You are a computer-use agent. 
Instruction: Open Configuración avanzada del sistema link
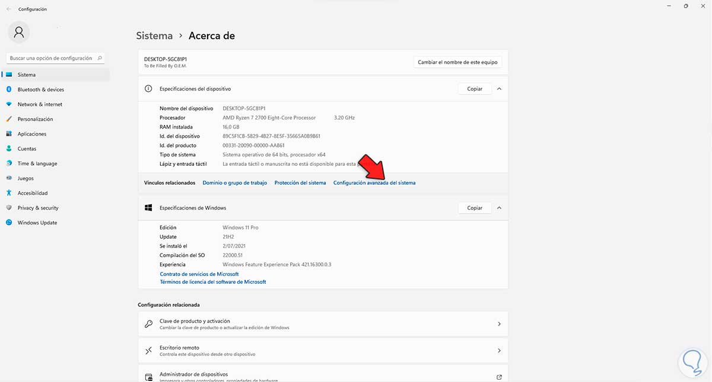pos(374,183)
